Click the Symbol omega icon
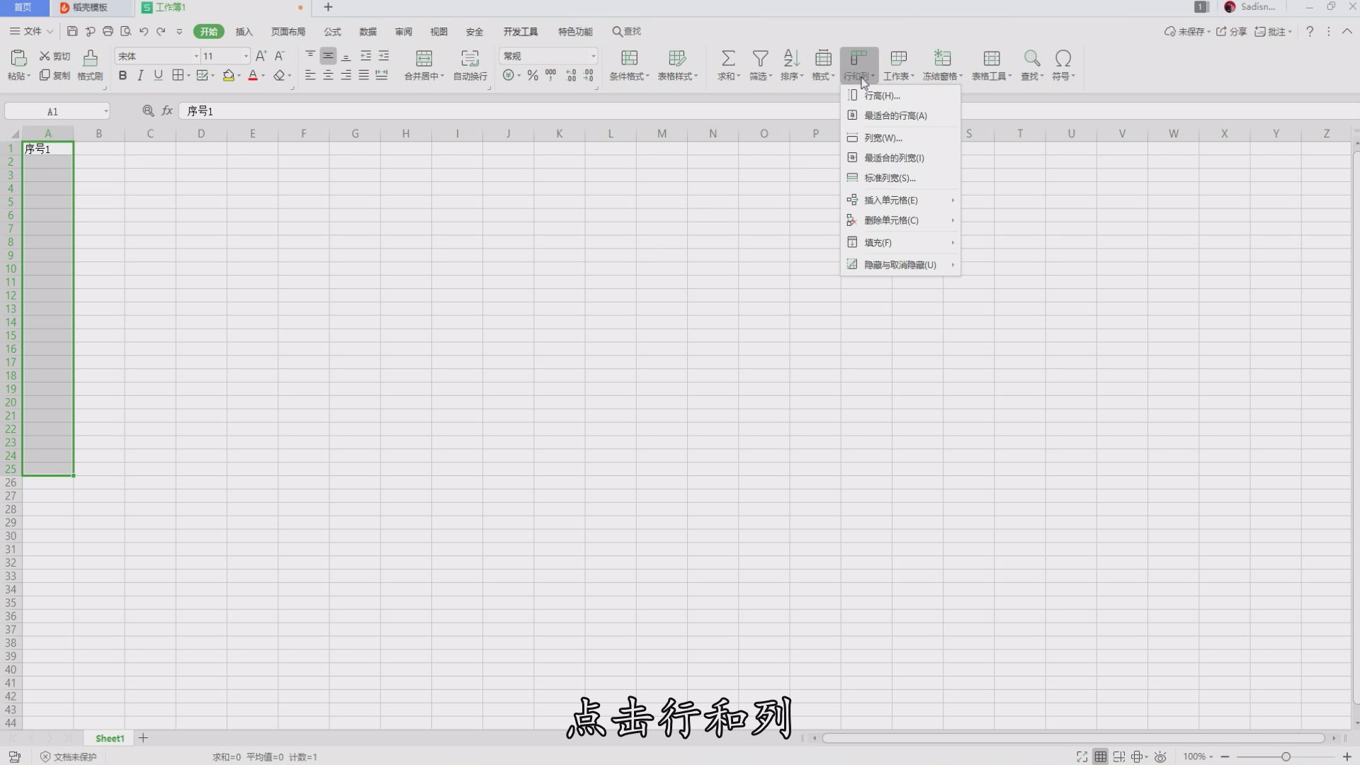Image resolution: width=1360 pixels, height=765 pixels. pos(1062,58)
